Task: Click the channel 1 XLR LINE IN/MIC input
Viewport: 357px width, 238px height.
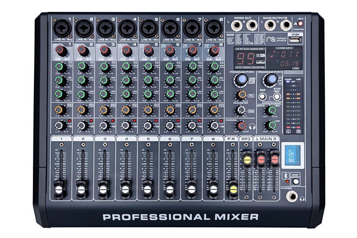Action: coord(62,27)
